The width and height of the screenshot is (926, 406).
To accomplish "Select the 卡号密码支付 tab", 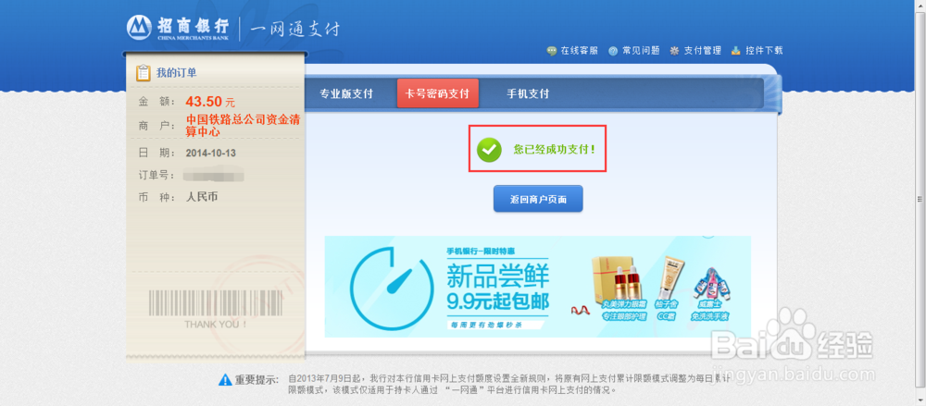I will [x=438, y=93].
